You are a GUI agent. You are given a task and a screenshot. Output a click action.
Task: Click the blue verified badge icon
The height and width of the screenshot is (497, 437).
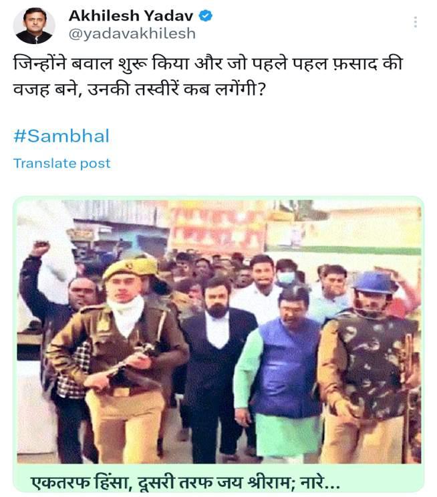pos(206,15)
